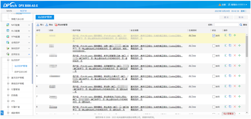Uncheck the 禁用 checkbox in row 1
Screen dimensions: 251x119
click(214, 36)
